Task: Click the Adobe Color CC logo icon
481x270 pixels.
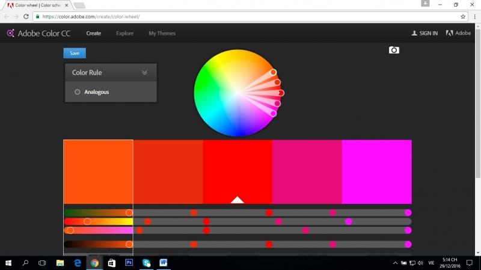Action: (x=10, y=34)
